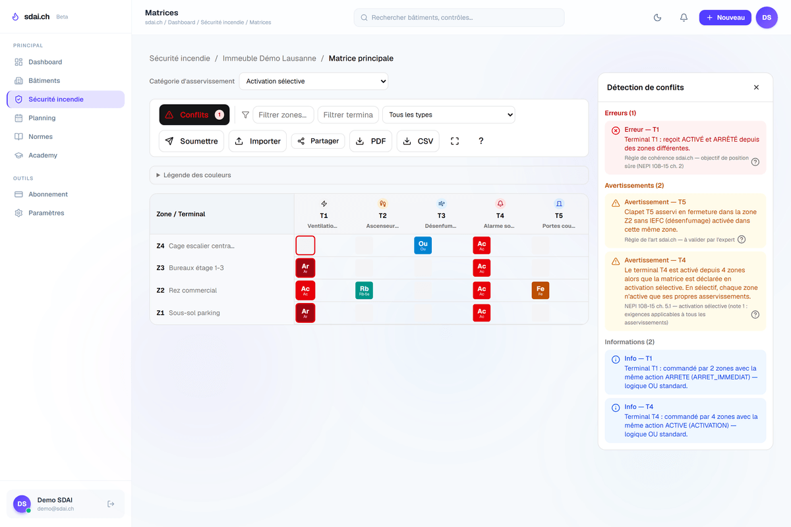
Task: Click Filtrer terminaux input
Action: click(x=348, y=115)
